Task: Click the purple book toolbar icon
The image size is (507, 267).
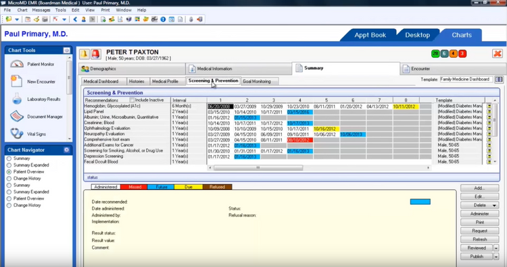Action: (128, 20)
